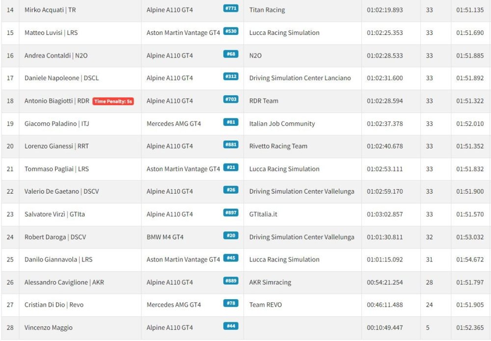Select the Mercedes AMG GT4 car in row 19

[x=174, y=123]
